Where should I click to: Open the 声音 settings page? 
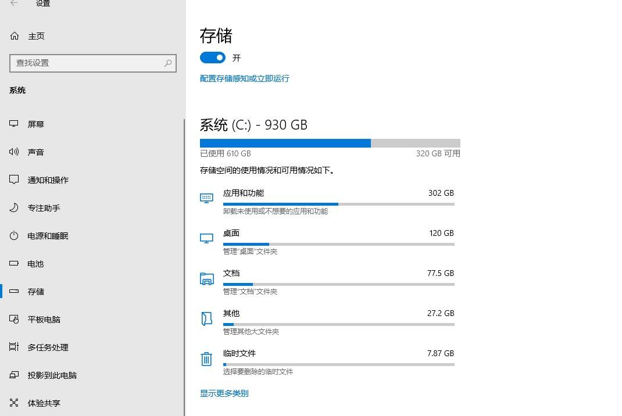(x=36, y=152)
